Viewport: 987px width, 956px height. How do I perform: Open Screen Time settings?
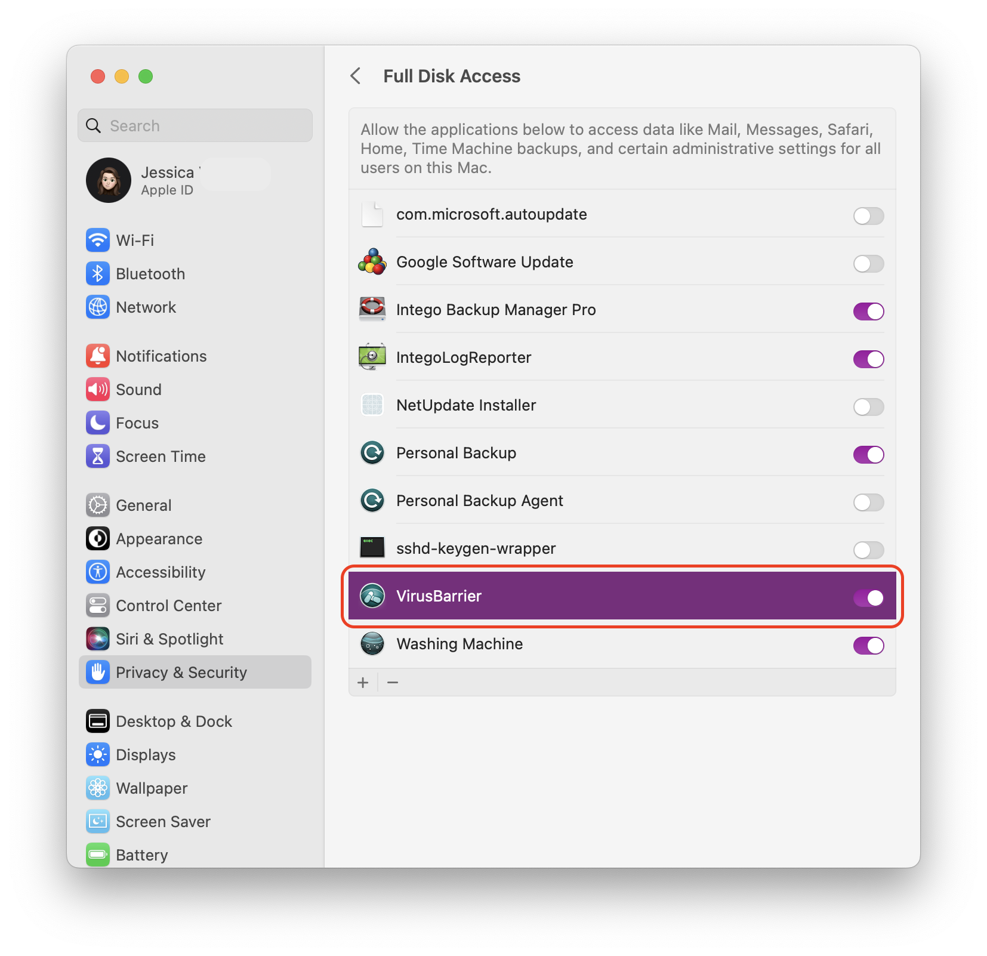(195, 457)
